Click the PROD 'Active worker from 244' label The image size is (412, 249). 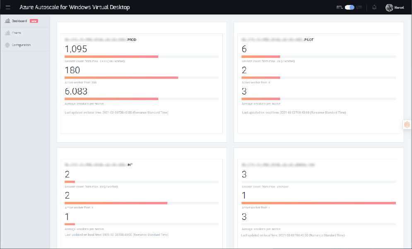click(x=81, y=82)
